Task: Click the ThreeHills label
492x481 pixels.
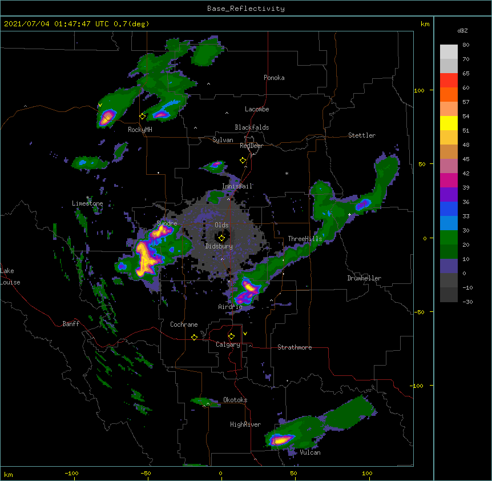Action: (x=305, y=239)
